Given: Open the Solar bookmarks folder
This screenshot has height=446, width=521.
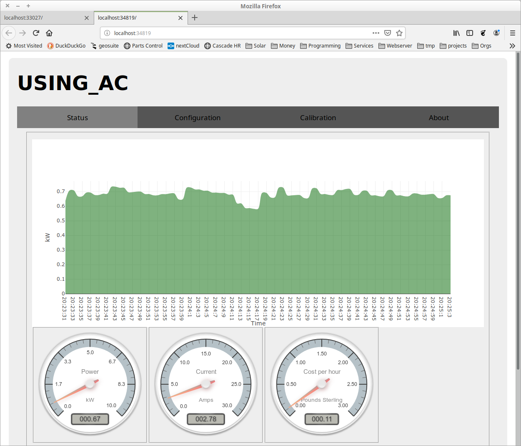Looking at the screenshot, I should [x=255, y=46].
